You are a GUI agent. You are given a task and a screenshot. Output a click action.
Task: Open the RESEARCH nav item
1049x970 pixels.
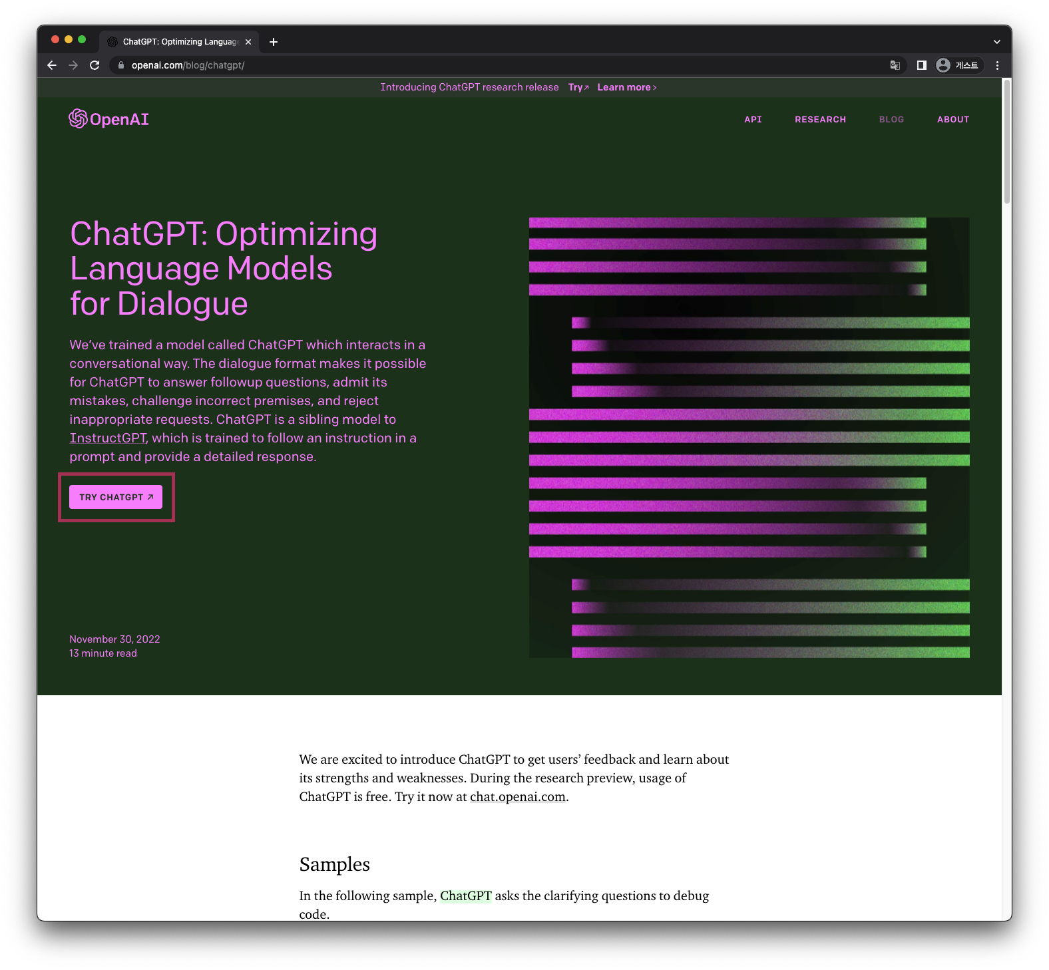coord(820,120)
